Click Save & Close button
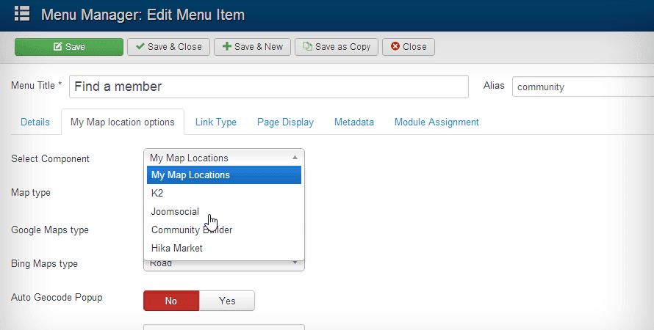 (169, 47)
